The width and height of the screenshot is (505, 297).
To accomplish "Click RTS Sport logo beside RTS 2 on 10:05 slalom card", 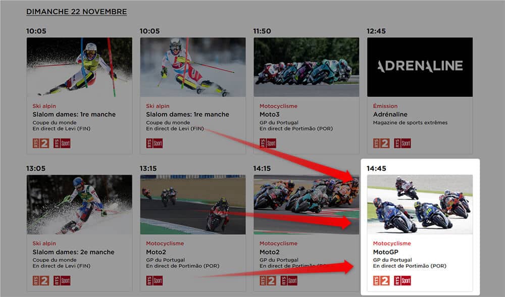I will coord(62,143).
